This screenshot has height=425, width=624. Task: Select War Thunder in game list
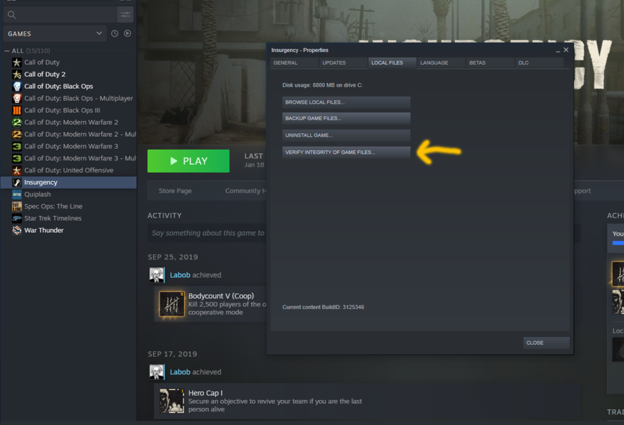(x=44, y=230)
